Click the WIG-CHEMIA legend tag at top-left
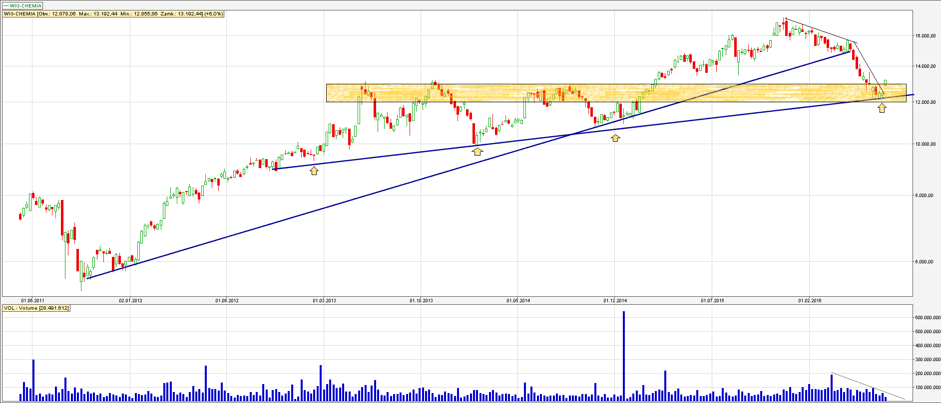 [x=23, y=6]
